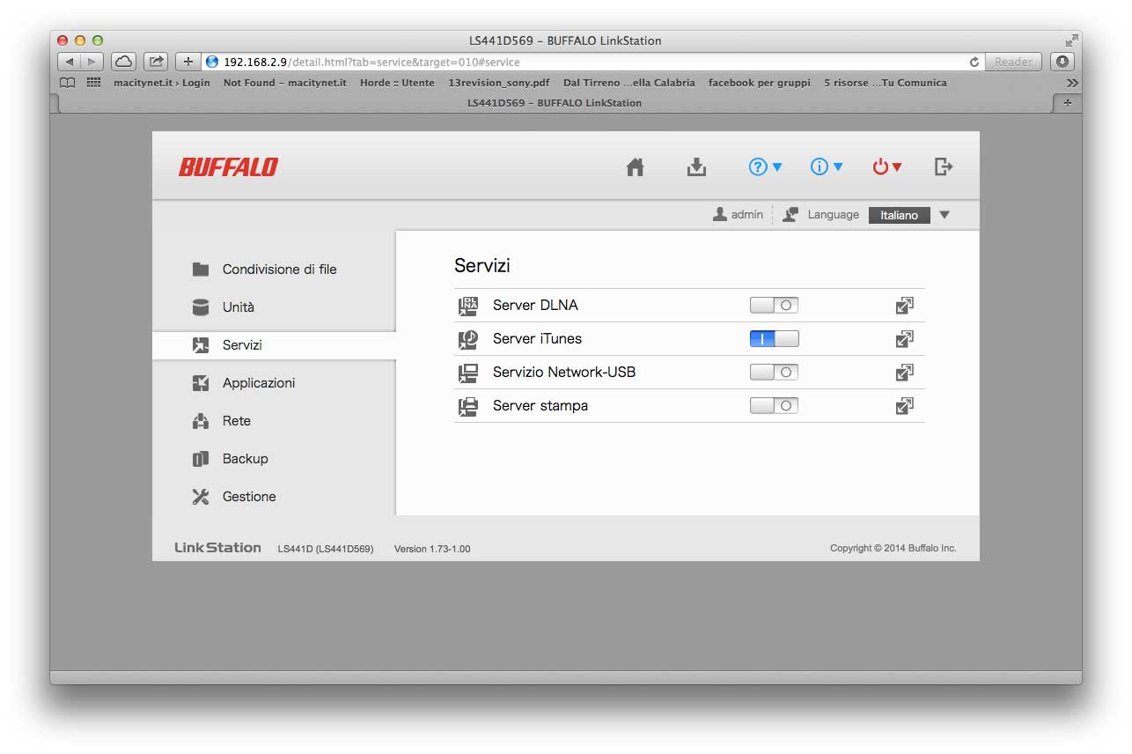Click the Server stampa printer icon
The width and height of the screenshot is (1132, 754).
pyautogui.click(x=467, y=406)
